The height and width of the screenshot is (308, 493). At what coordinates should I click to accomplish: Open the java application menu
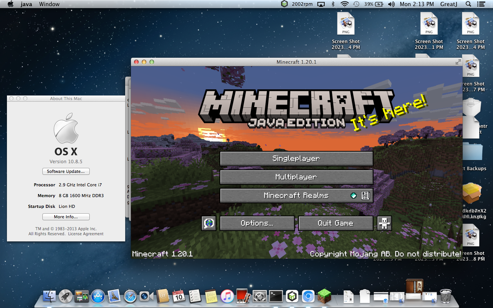click(x=26, y=4)
